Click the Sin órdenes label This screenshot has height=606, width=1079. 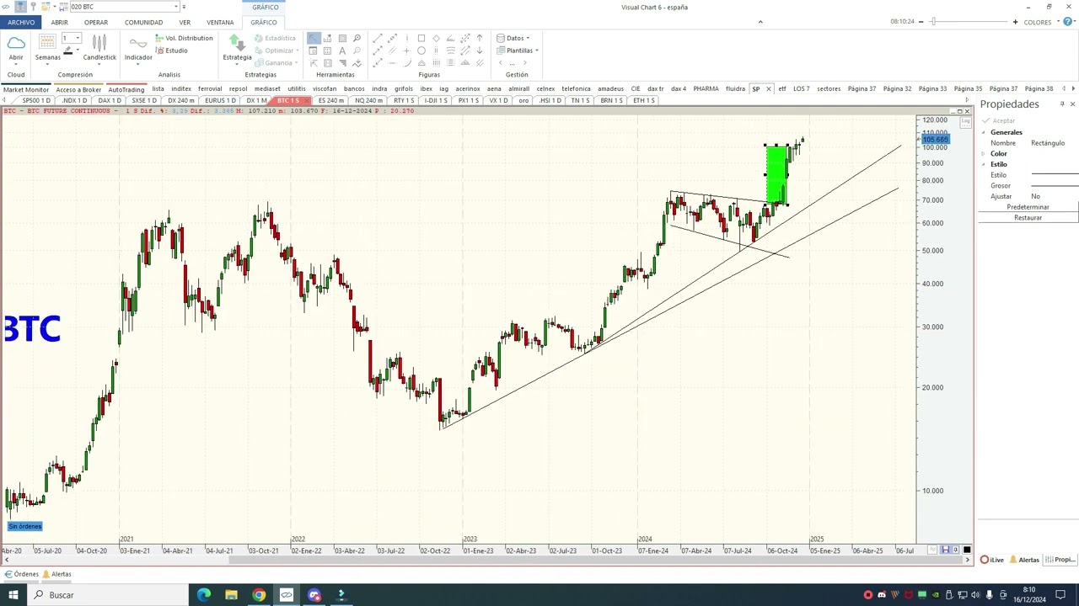pos(24,527)
